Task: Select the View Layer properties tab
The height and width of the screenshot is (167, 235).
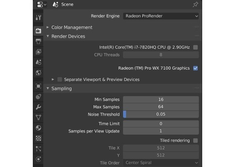Action: (x=39, y=52)
